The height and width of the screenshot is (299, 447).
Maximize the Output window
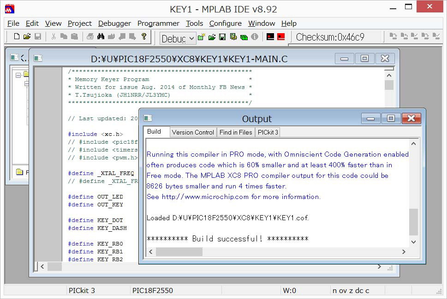coord(391,118)
